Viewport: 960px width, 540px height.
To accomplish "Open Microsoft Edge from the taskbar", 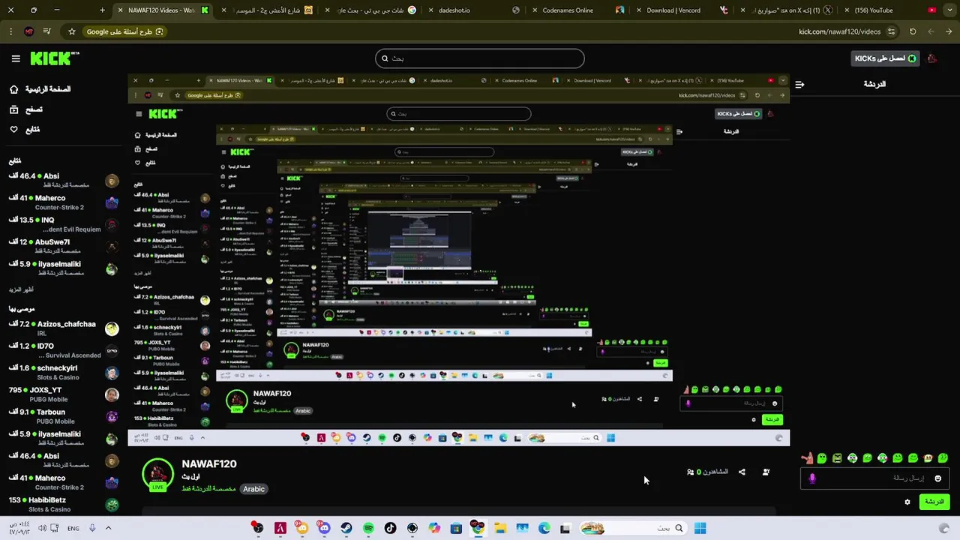I will tap(544, 529).
